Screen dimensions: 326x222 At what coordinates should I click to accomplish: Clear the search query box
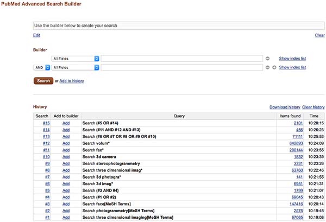(x=320, y=35)
